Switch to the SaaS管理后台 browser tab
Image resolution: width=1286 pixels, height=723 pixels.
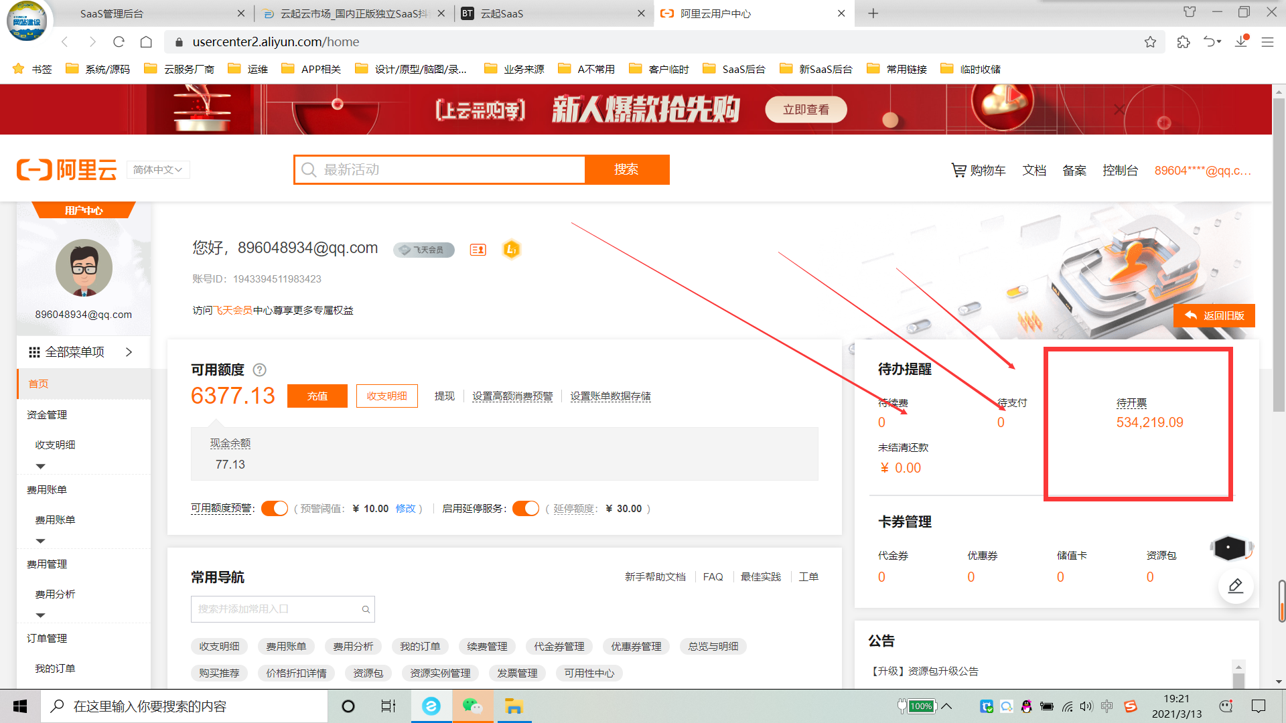tap(154, 13)
